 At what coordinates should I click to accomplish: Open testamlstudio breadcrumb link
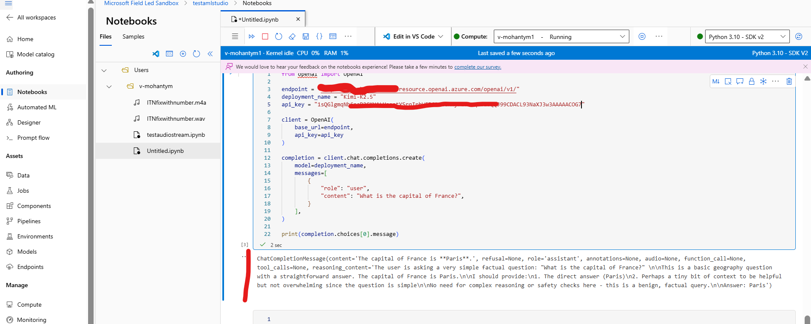pyautogui.click(x=210, y=3)
